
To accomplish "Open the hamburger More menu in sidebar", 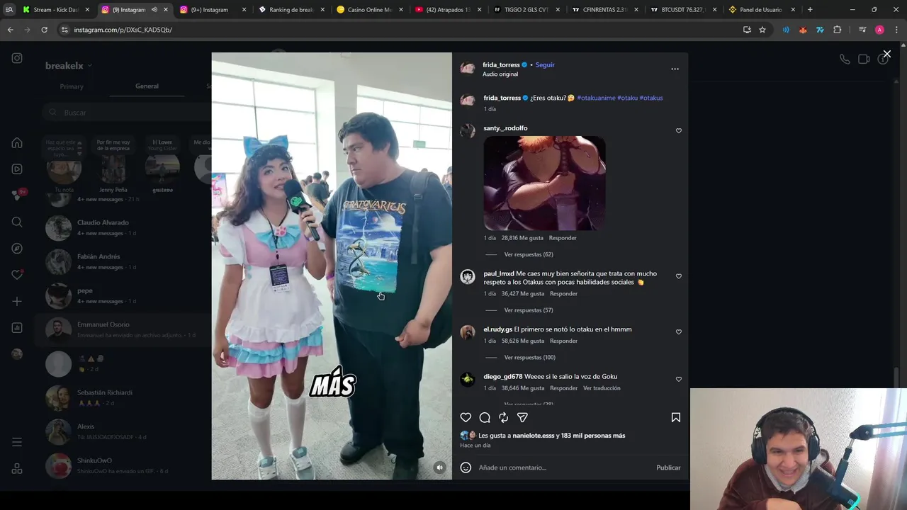I will (x=17, y=442).
